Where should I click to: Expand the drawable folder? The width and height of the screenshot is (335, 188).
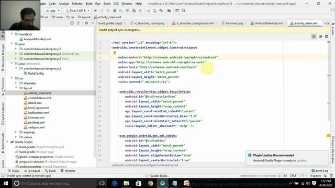click(x=16, y=83)
